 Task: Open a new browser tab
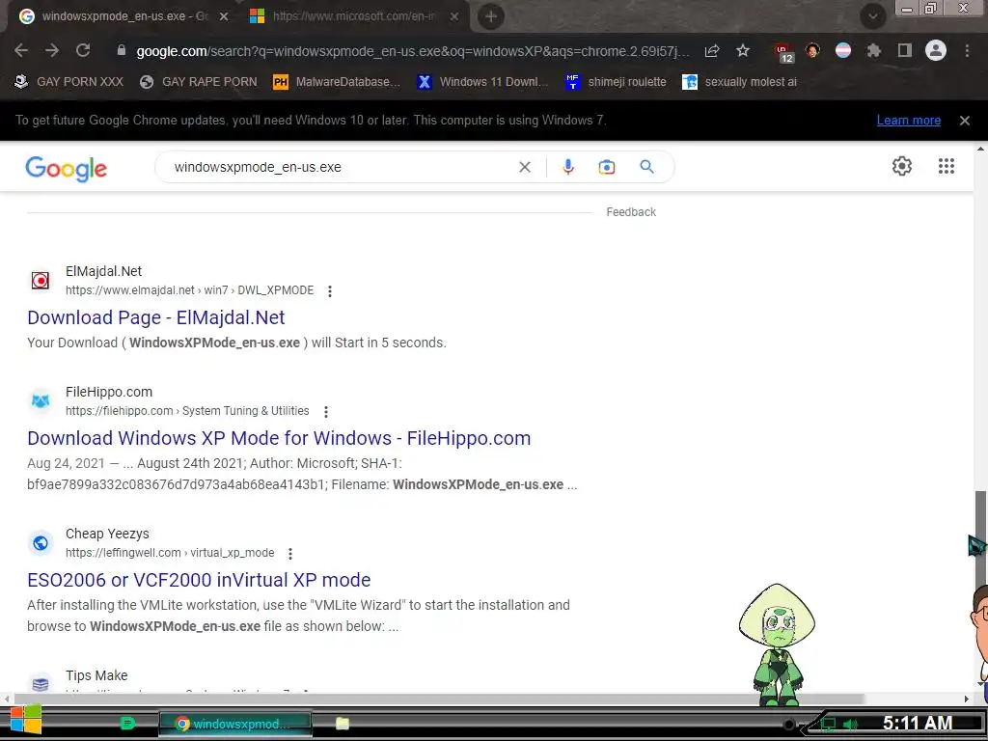click(x=491, y=16)
